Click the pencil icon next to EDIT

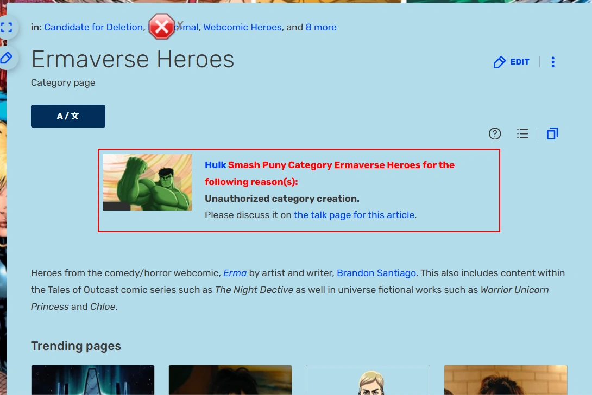pos(500,62)
